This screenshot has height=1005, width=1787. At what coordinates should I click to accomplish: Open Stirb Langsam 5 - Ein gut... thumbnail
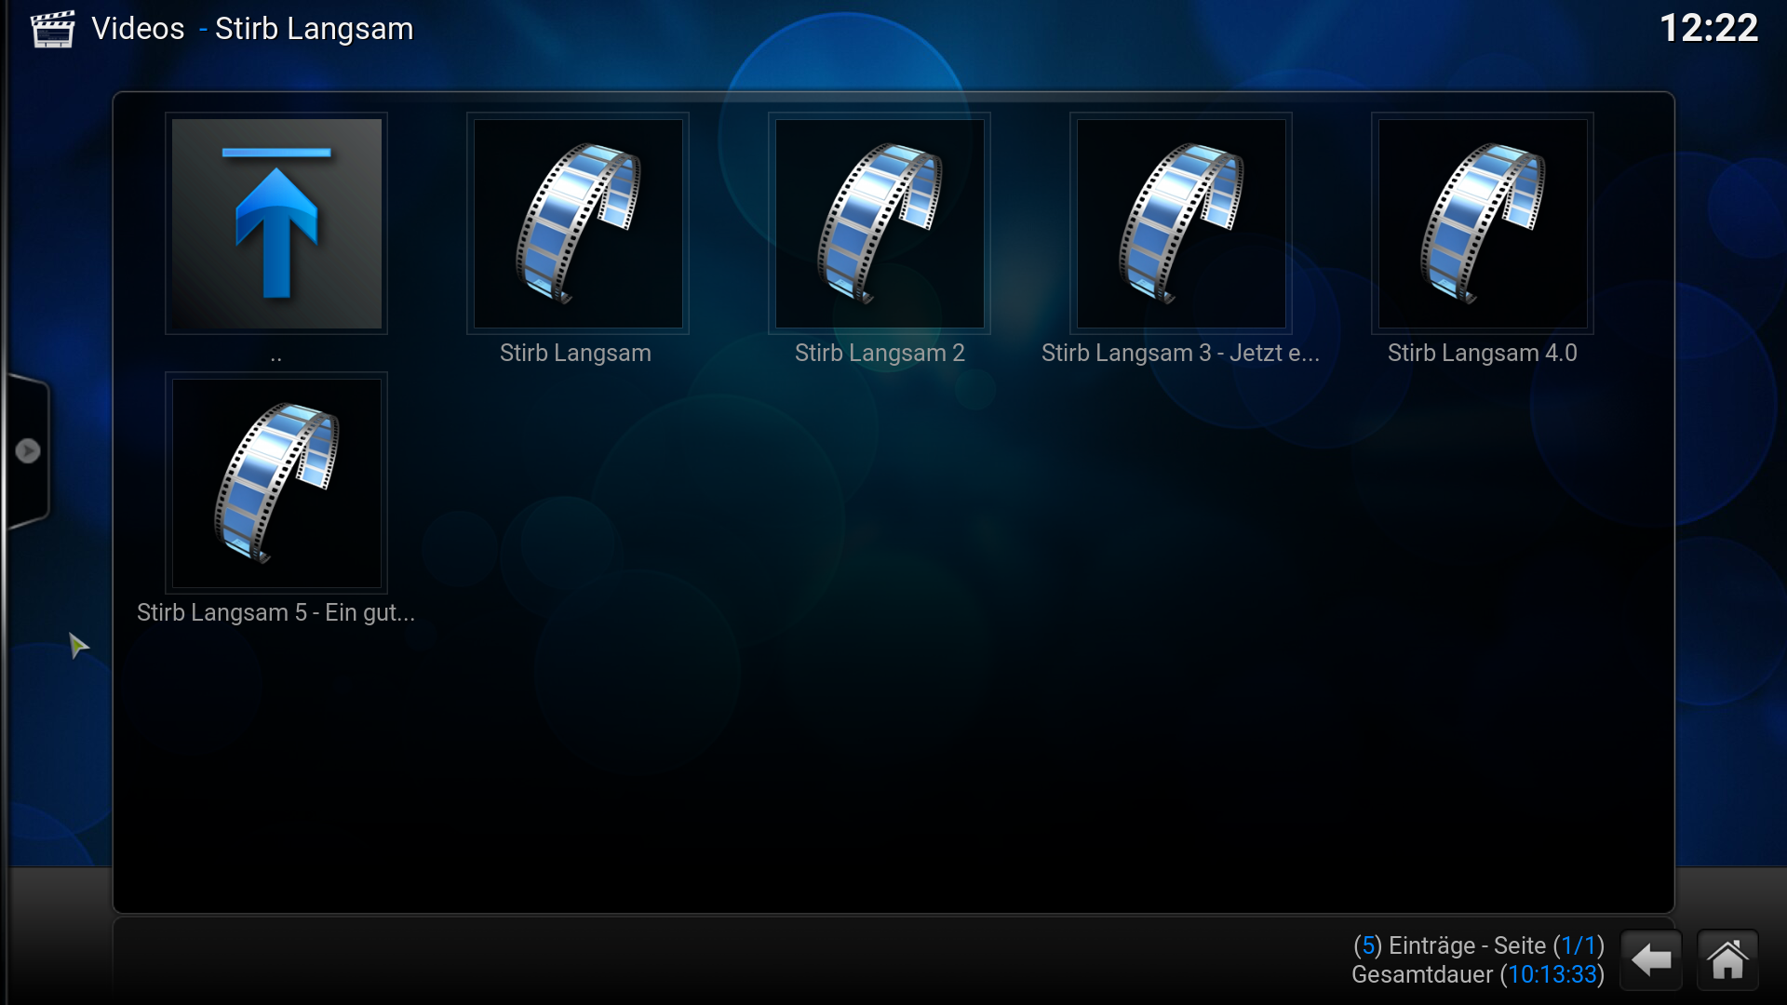(276, 483)
